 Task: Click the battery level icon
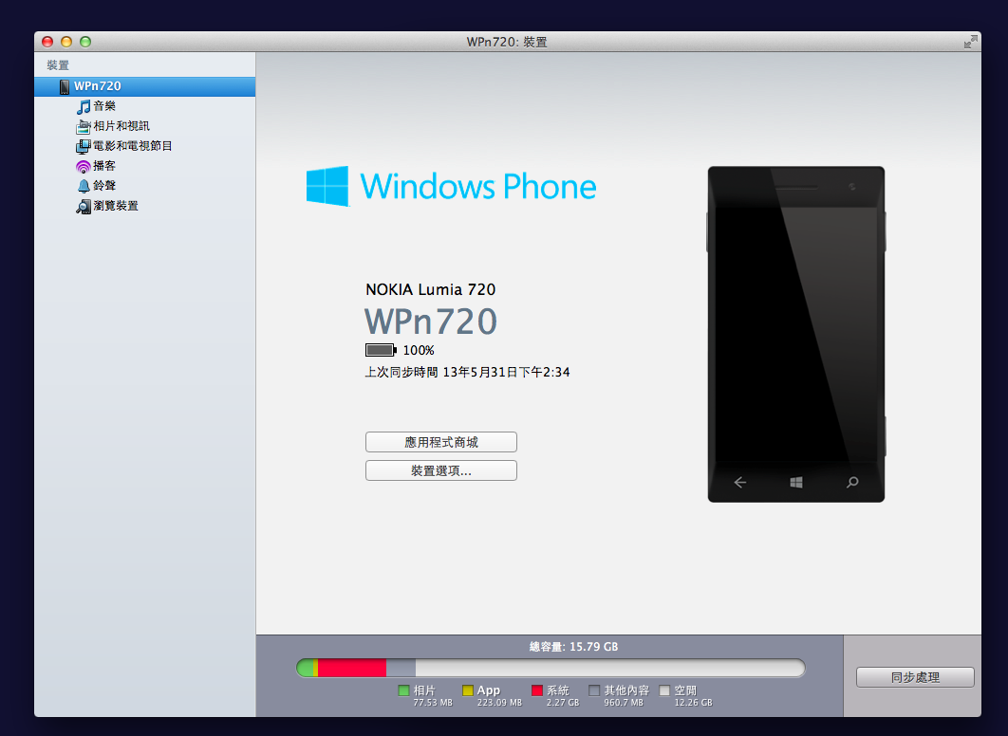(x=381, y=350)
